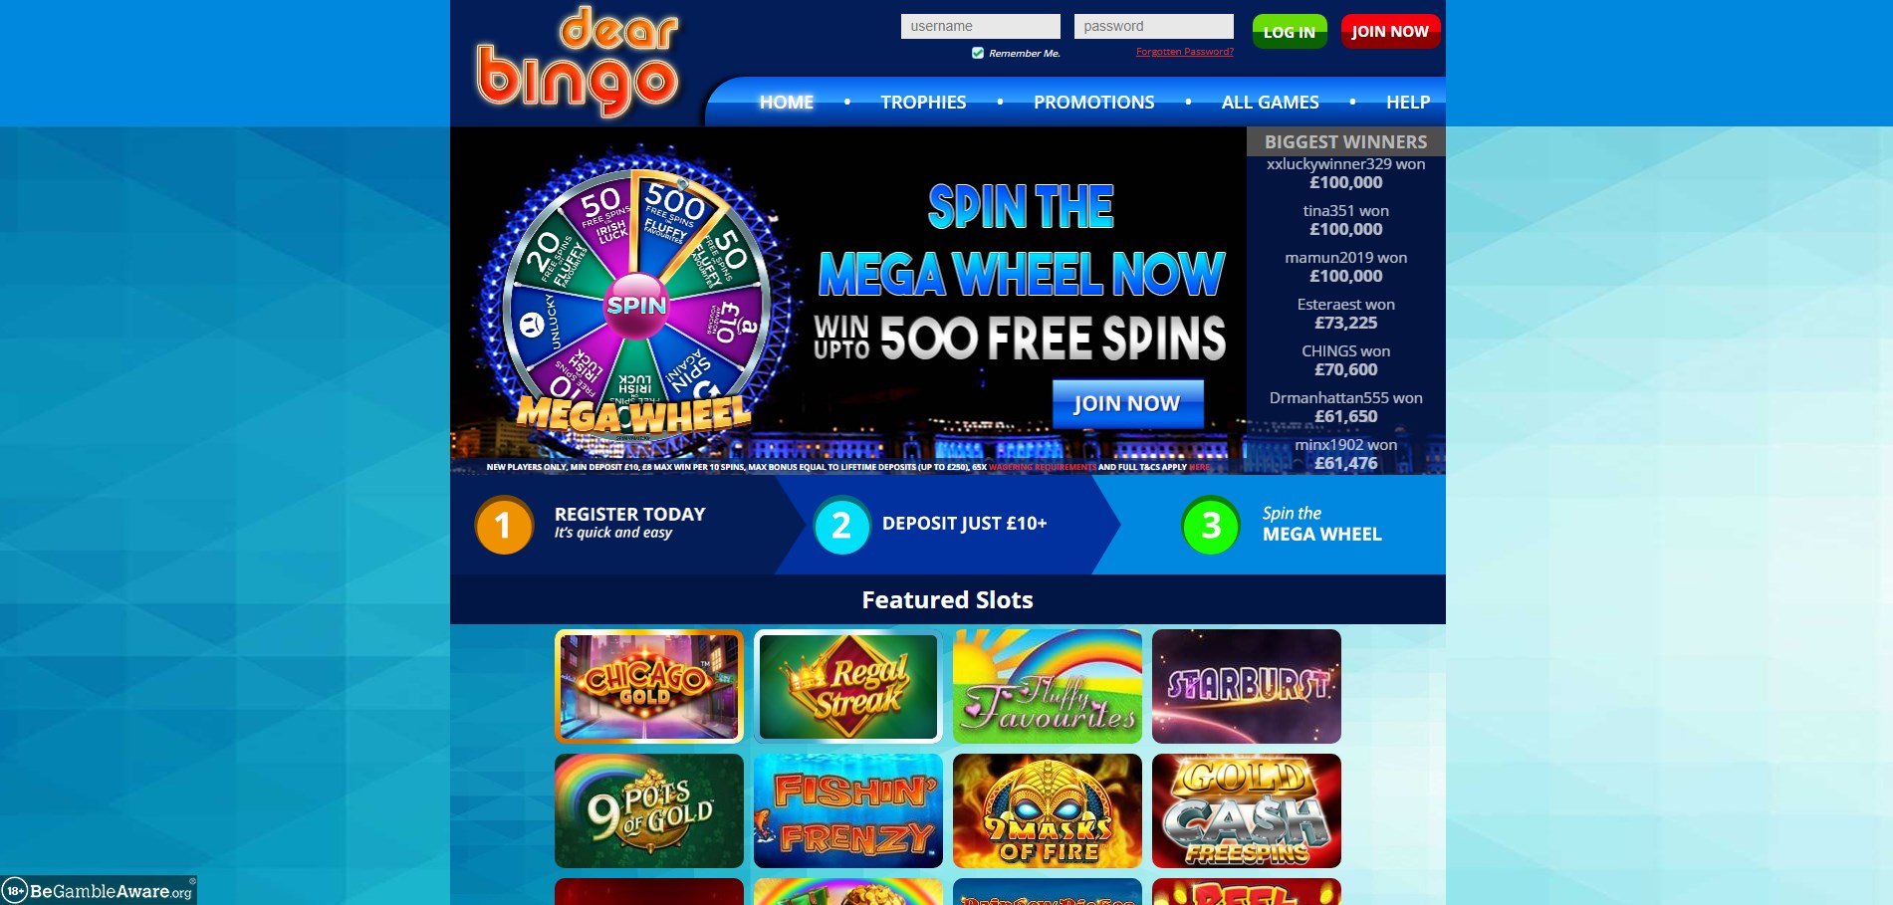Open the All Games menu item

click(x=1270, y=102)
